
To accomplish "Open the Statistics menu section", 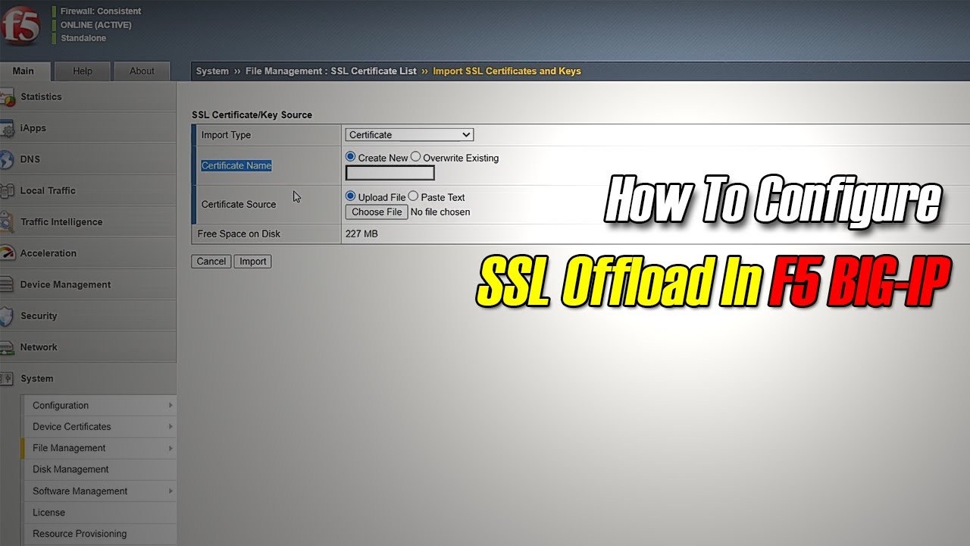I will [88, 97].
